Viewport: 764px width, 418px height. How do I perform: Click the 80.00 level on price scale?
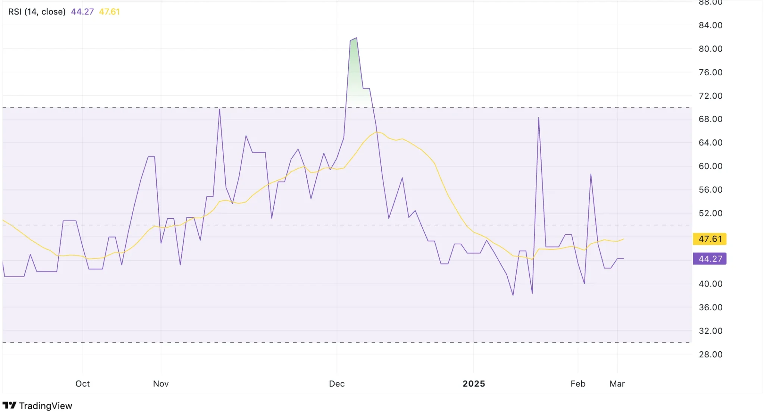(710, 49)
